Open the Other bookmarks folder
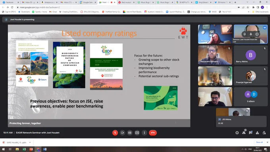Image resolution: width=270 pixels, height=152 pixels. pos(260,12)
